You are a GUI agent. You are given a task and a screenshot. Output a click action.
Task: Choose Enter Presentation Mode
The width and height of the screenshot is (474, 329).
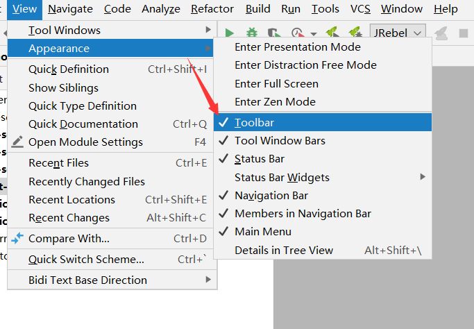click(323, 47)
